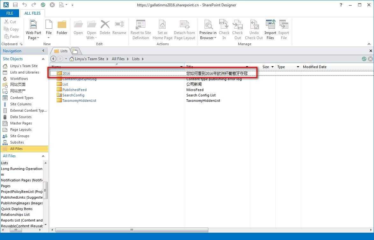Select the TaxonomyHiddenList folder
374x240 pixels.
79,101
